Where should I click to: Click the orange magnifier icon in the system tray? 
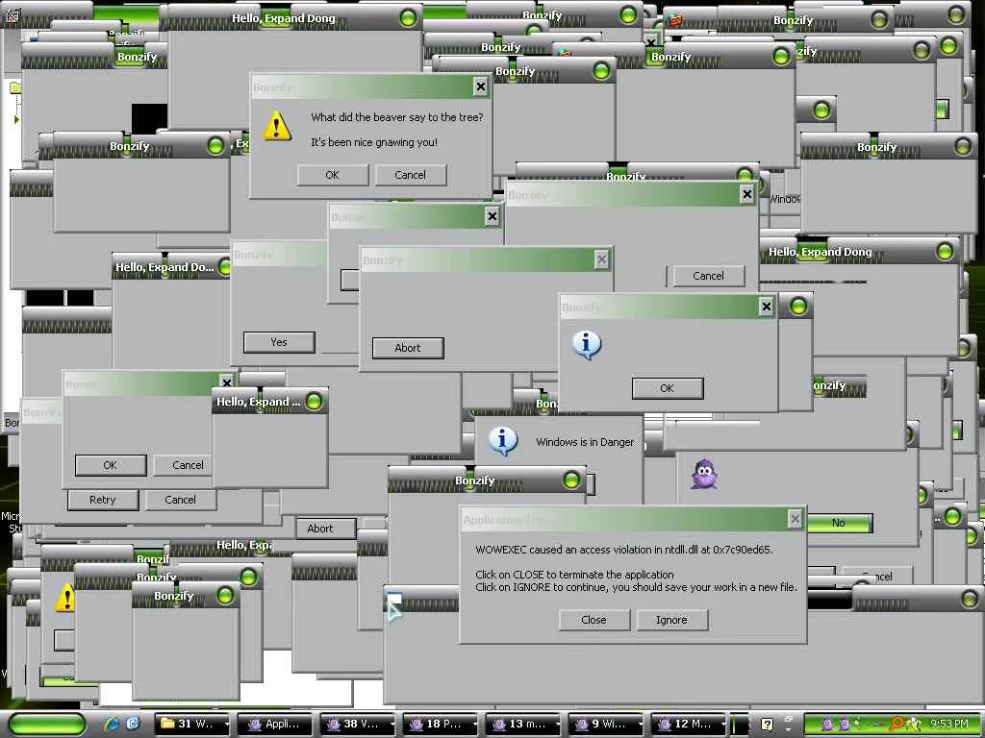897,724
